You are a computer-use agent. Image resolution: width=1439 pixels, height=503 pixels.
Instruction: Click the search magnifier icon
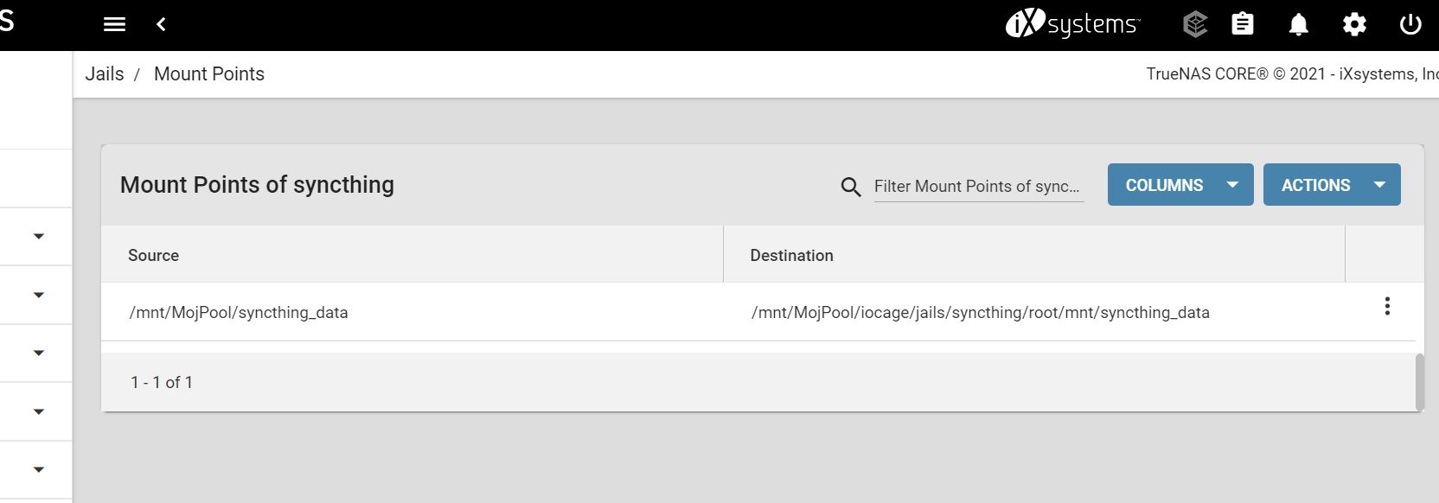[x=851, y=186]
